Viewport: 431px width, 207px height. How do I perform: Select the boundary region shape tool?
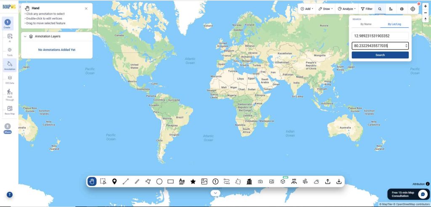pos(238,181)
